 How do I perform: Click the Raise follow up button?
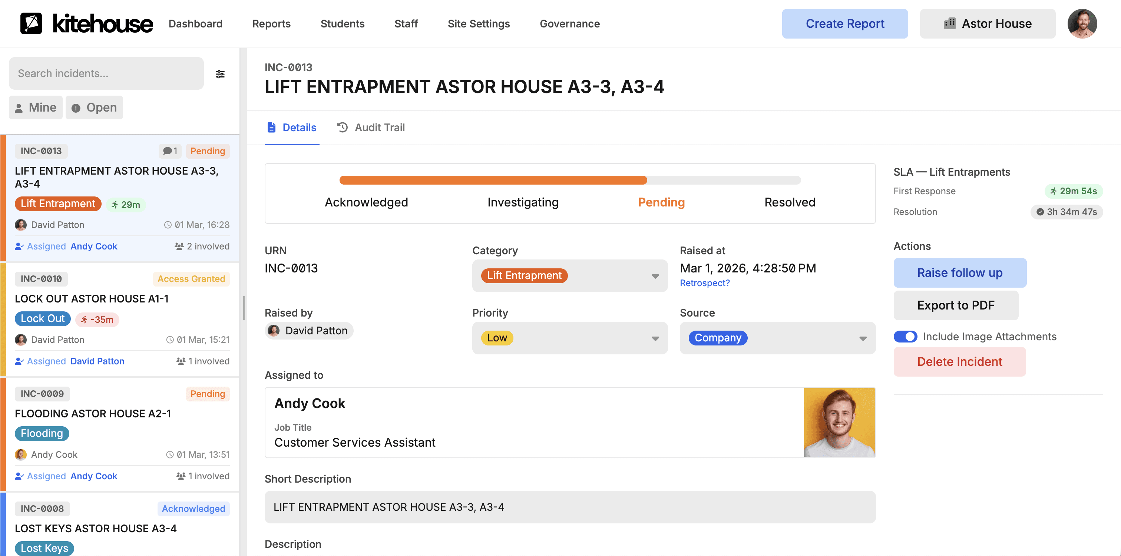click(x=960, y=273)
